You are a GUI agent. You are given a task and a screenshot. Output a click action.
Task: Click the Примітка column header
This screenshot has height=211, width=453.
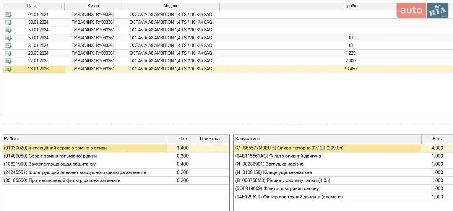click(x=210, y=139)
